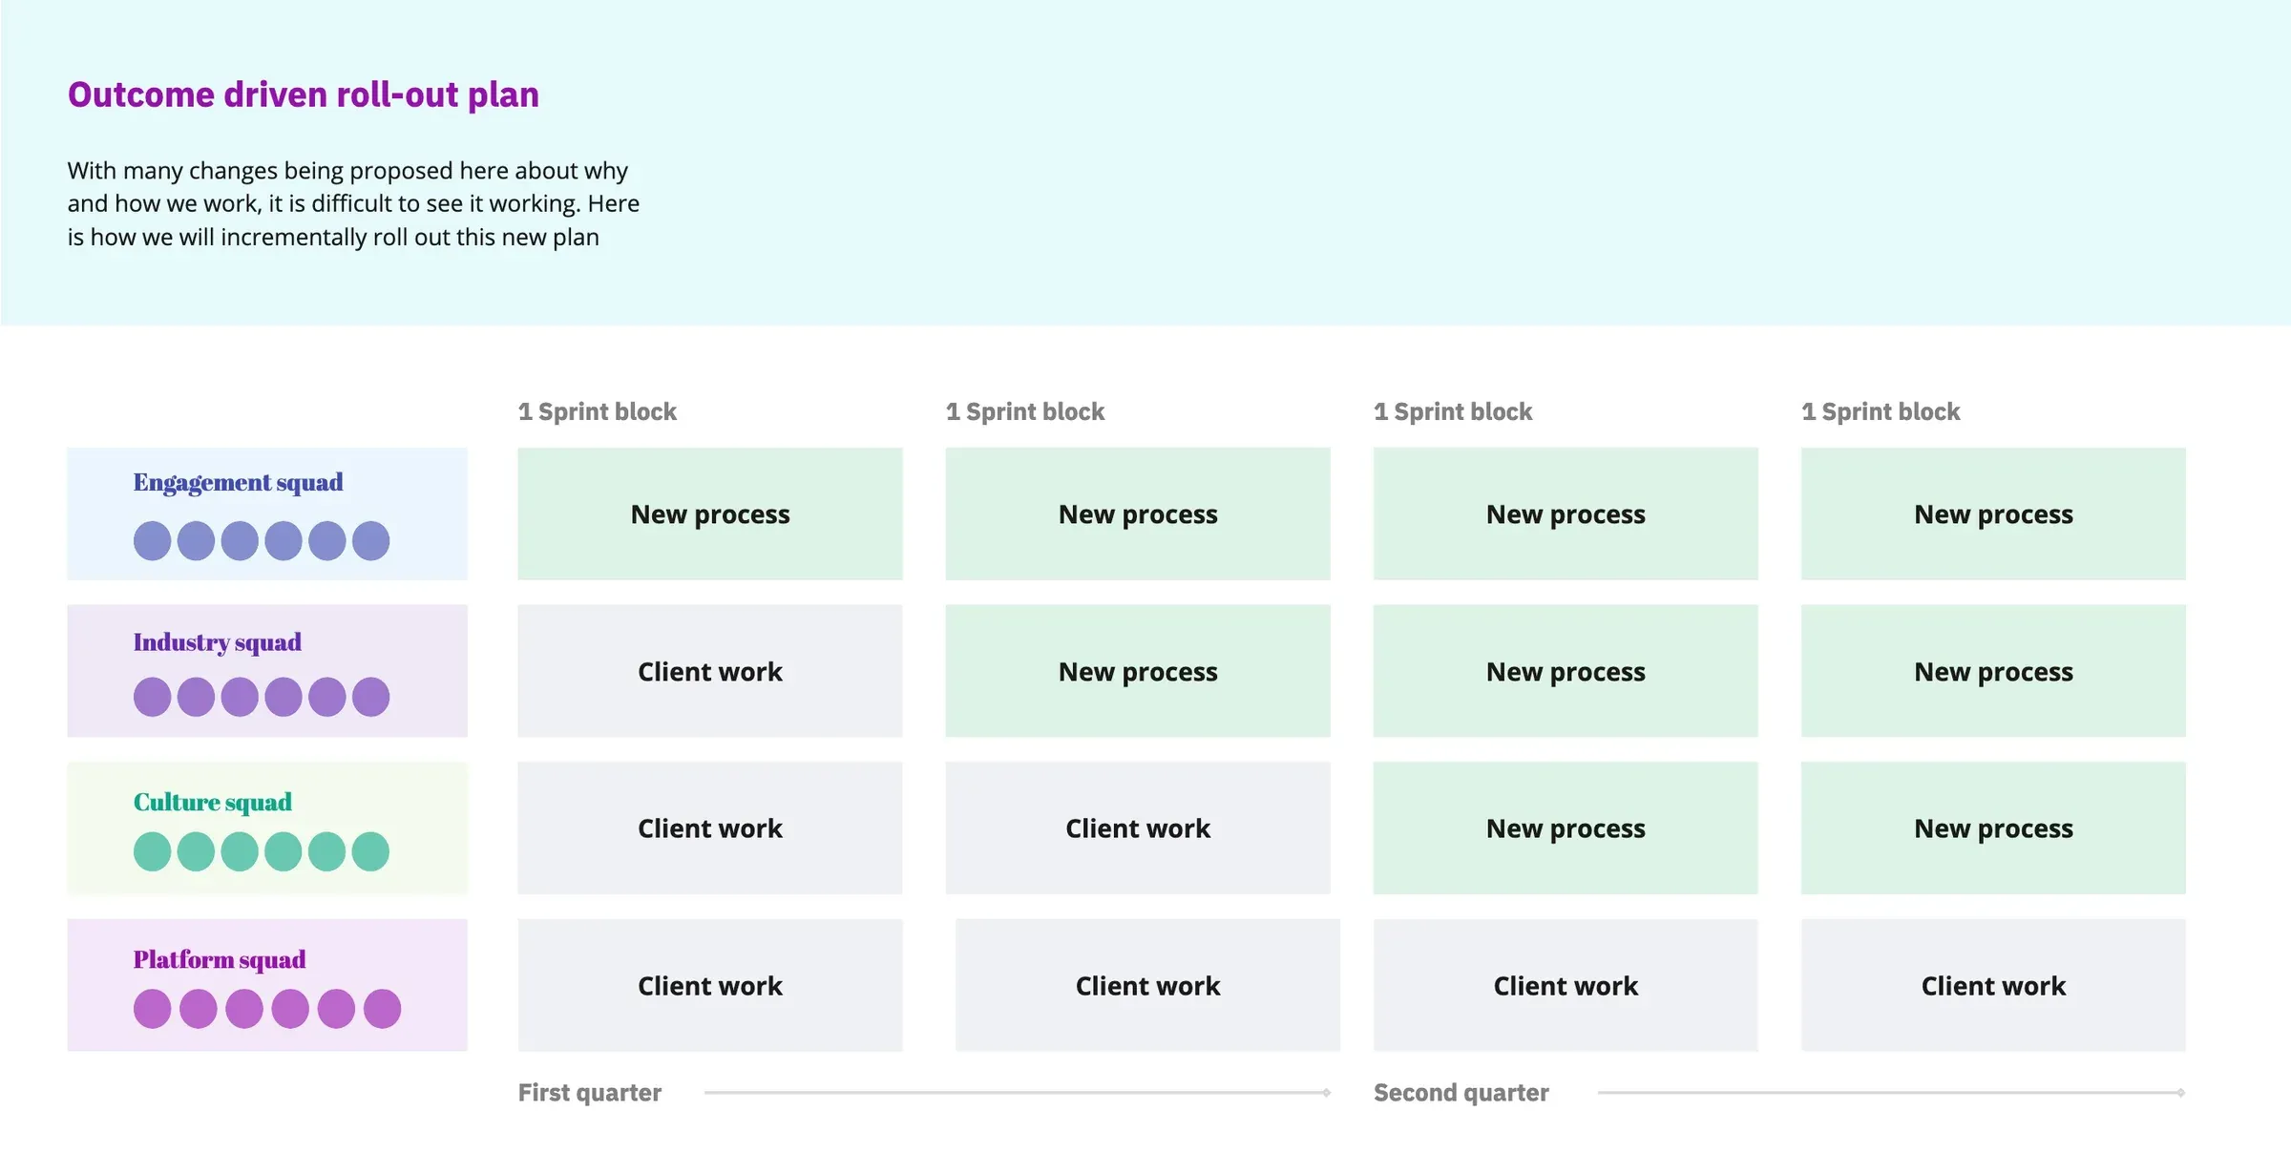
Task: Select first member dot in Engagement squad
Action: pos(152,541)
